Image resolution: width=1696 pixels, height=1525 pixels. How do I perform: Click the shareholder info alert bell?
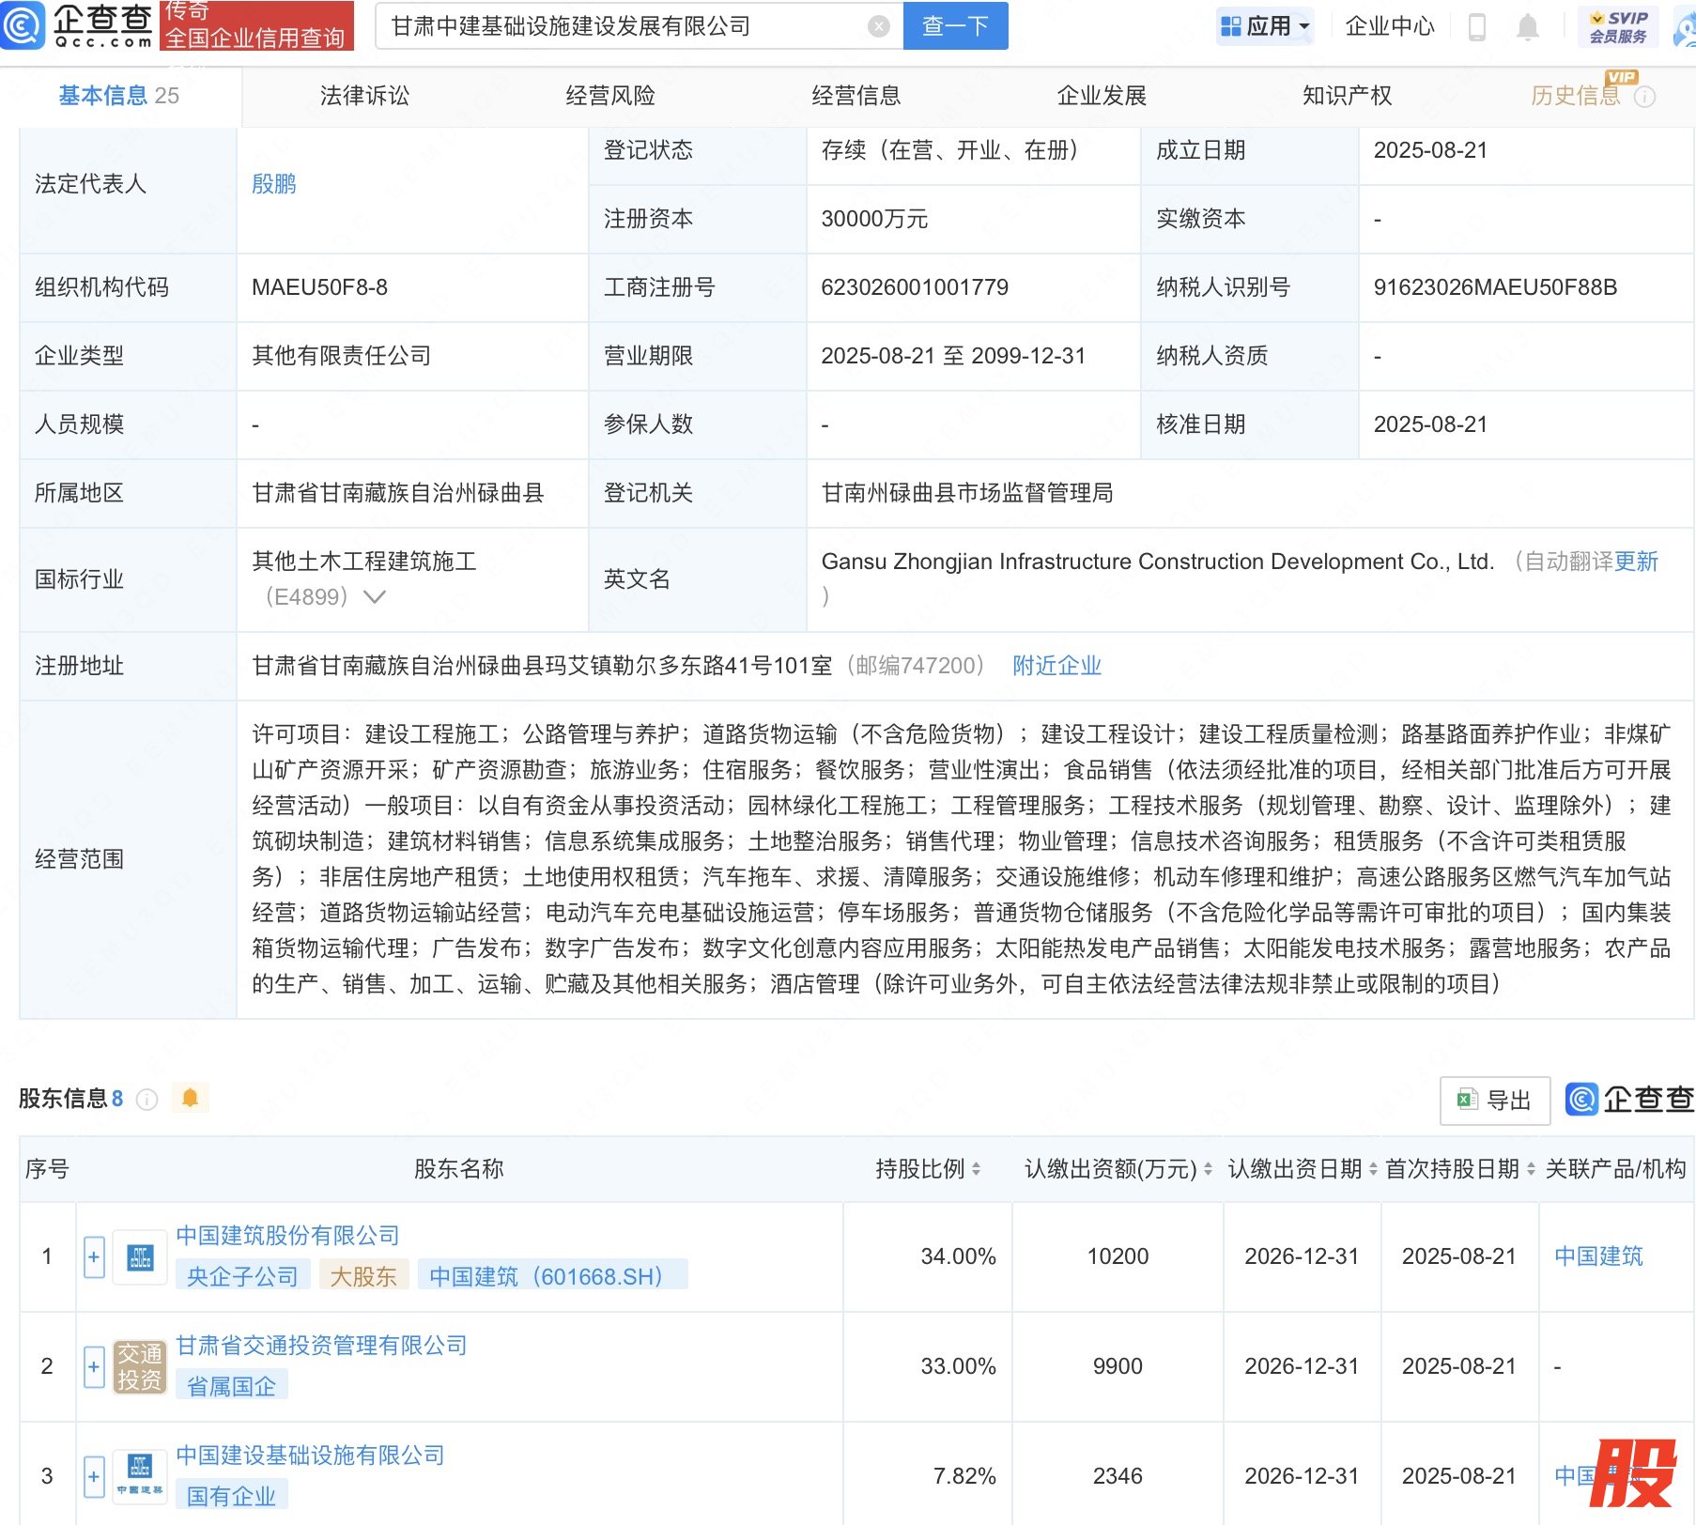click(190, 1098)
